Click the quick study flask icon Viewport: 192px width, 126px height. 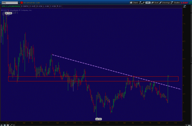pyautogui.click(x=140, y=2)
